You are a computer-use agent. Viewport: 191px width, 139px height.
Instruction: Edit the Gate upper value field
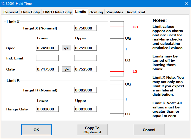pyautogui.click(x=85, y=69)
